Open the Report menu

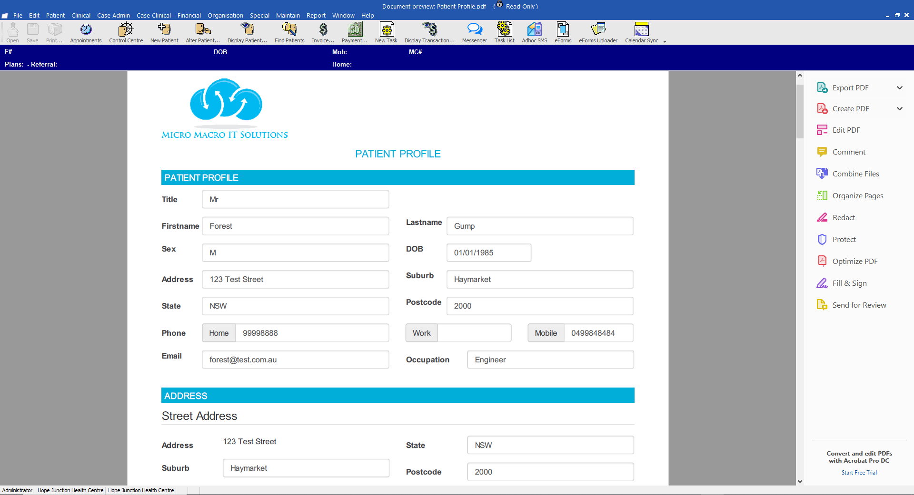316,15
